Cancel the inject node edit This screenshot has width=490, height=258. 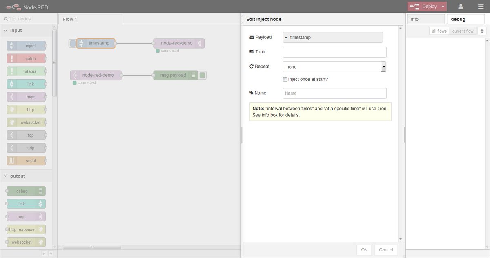[x=386, y=250]
